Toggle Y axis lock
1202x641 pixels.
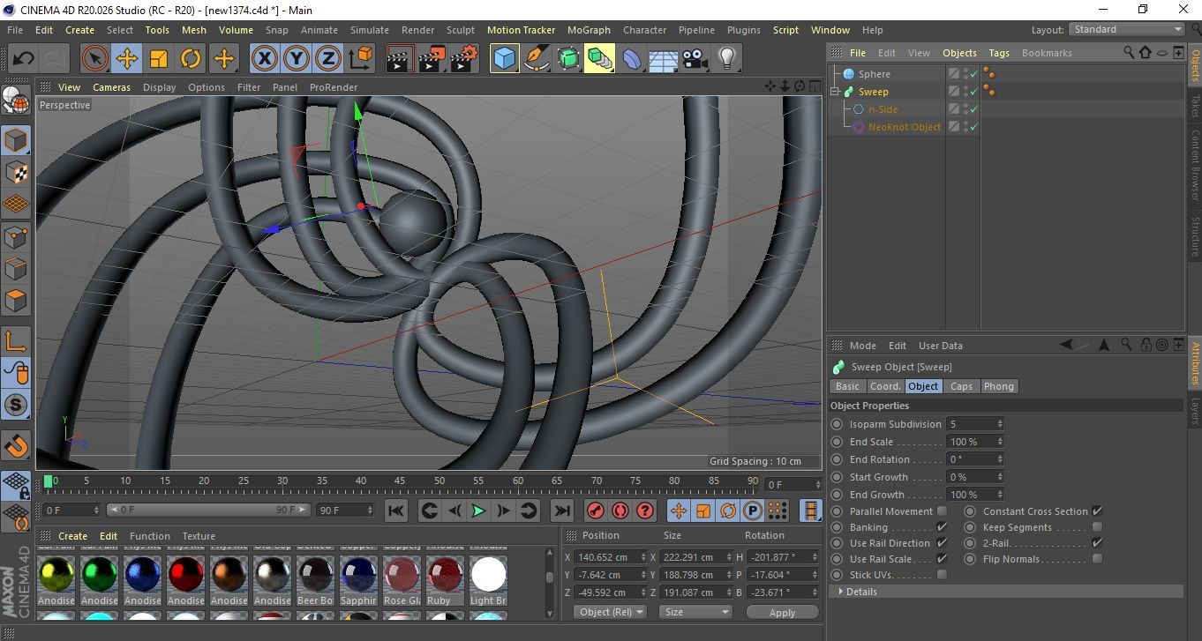click(297, 59)
